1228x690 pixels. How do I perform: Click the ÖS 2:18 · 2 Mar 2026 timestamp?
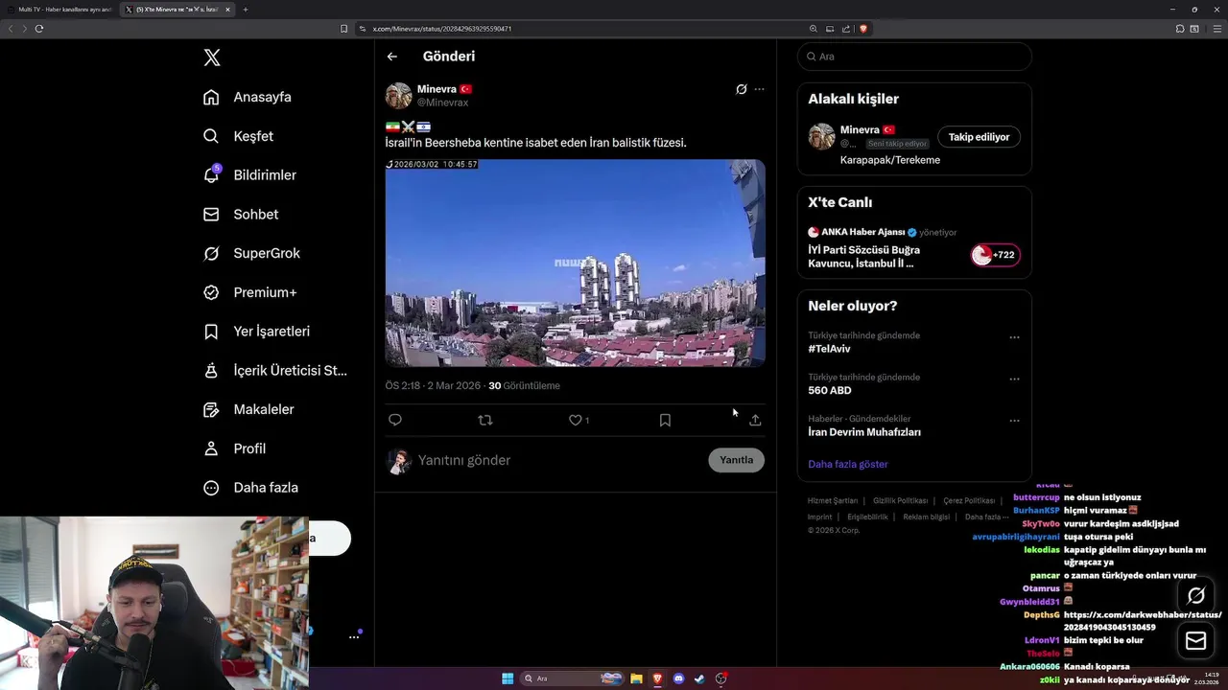click(433, 385)
